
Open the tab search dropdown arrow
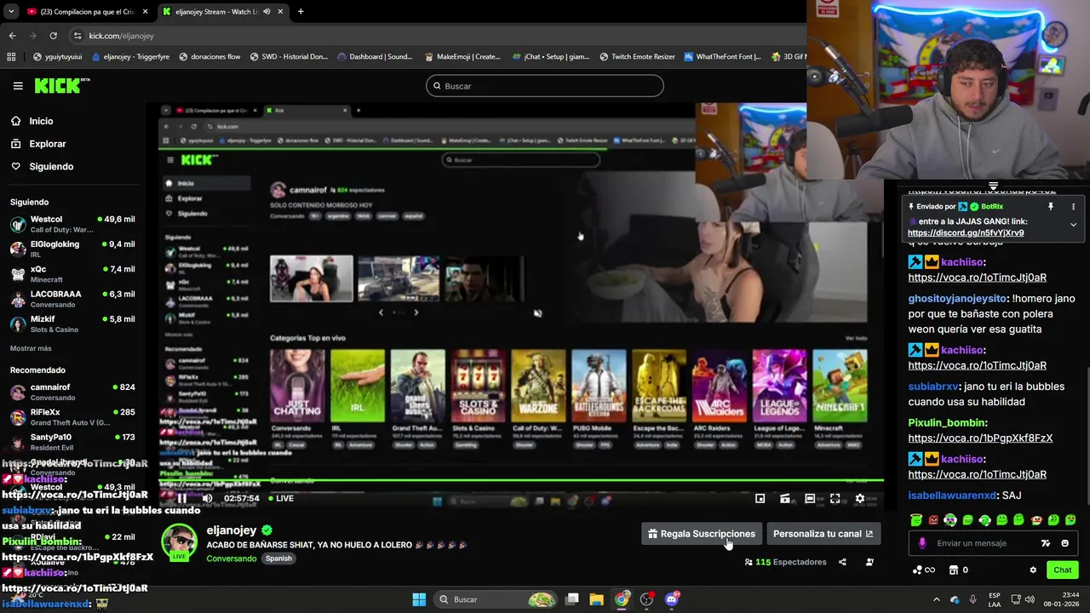(x=10, y=12)
